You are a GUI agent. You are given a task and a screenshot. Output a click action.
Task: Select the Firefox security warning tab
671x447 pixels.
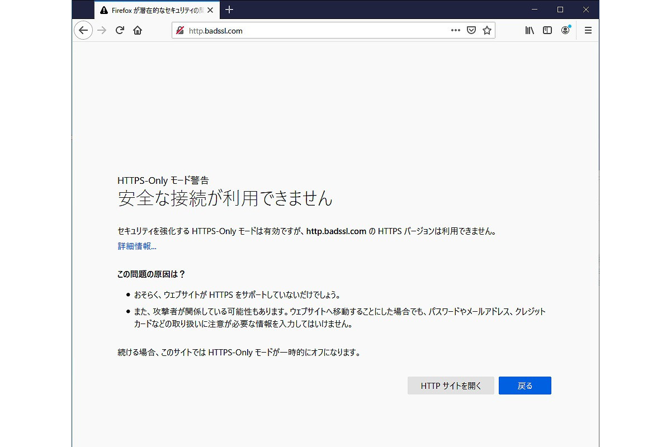click(151, 10)
